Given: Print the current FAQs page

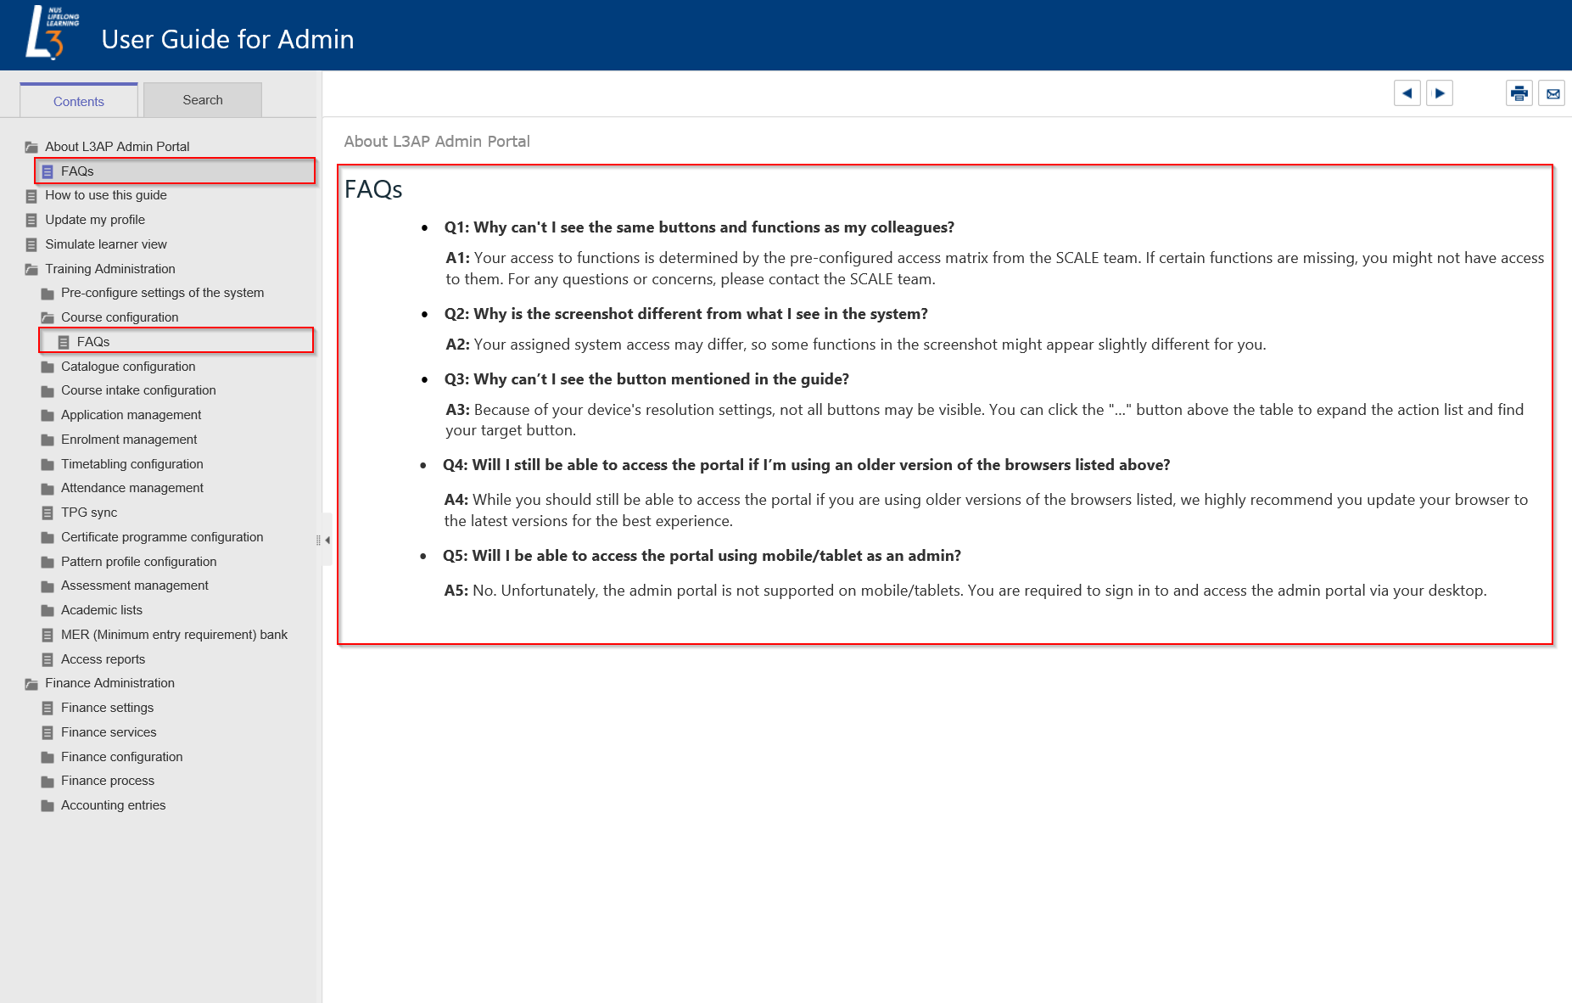Looking at the screenshot, I should (1519, 93).
